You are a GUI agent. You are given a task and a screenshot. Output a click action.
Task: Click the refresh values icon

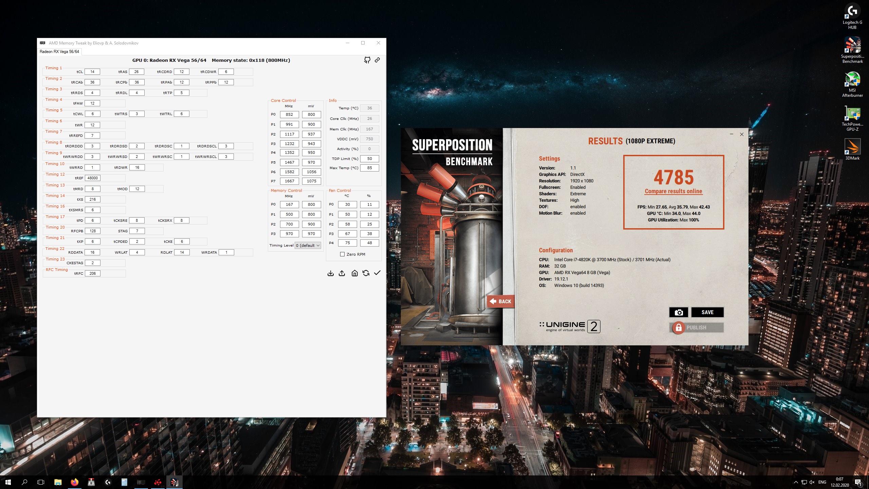tap(366, 273)
